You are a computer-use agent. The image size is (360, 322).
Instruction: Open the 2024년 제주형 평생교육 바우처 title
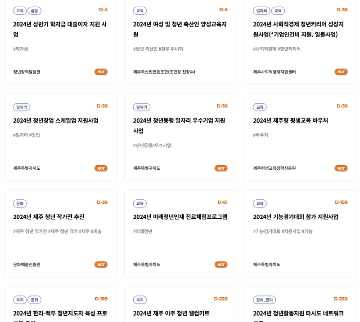click(x=290, y=120)
